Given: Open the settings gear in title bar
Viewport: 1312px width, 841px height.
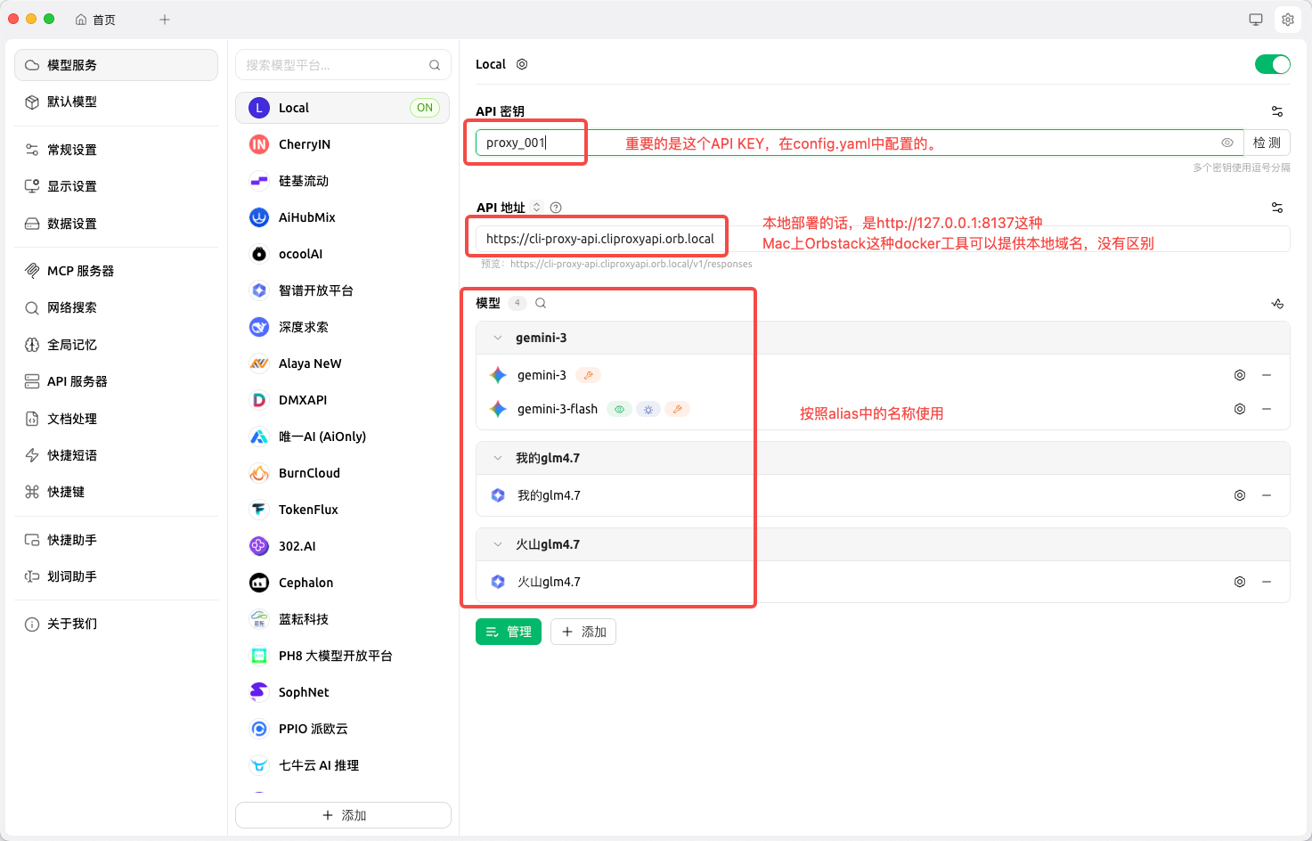Looking at the screenshot, I should click(x=1287, y=20).
